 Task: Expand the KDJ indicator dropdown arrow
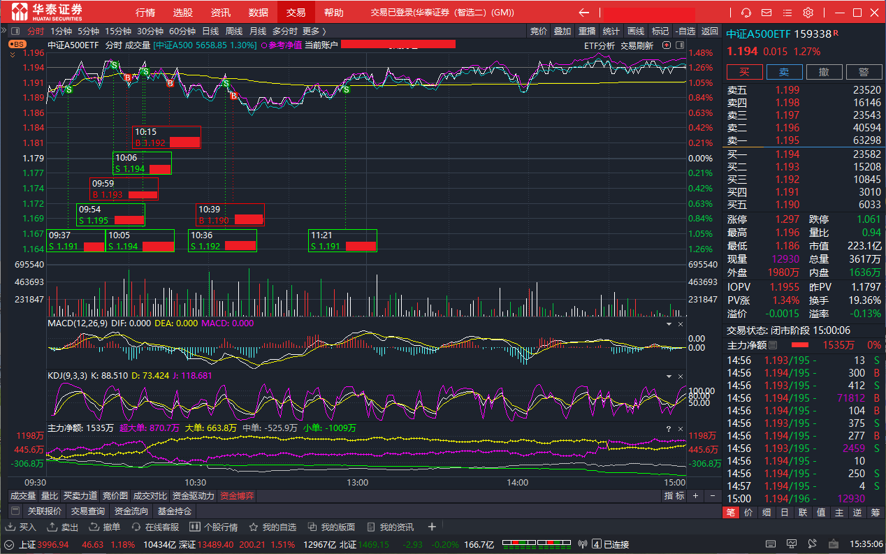pos(669,376)
